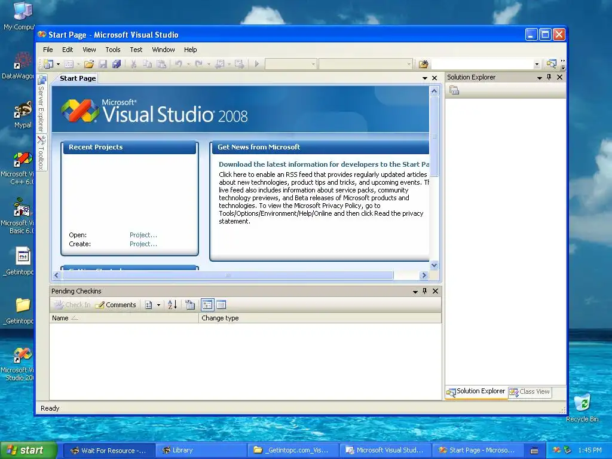Click the Start Page horizontal scroll left arrow
This screenshot has height=459, width=612.
(x=57, y=275)
